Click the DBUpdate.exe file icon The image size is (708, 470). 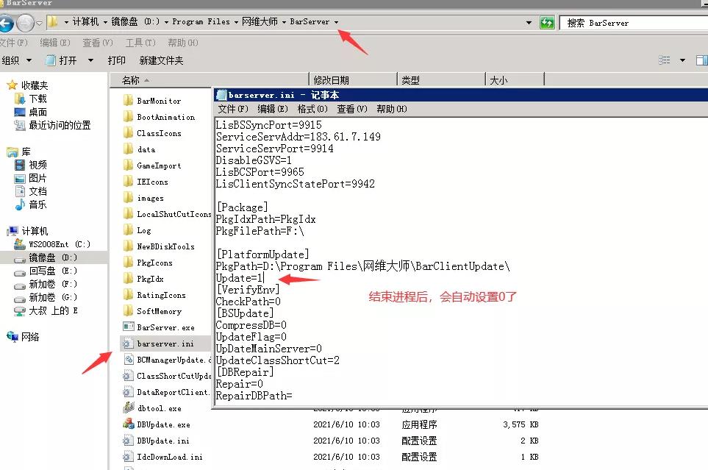click(x=128, y=424)
